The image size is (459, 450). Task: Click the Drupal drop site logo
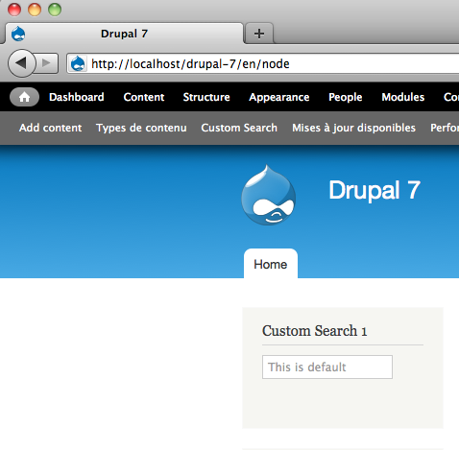click(x=268, y=195)
